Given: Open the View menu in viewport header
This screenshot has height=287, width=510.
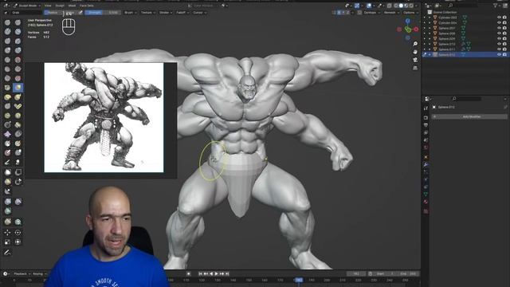Looking at the screenshot, I should pyautogui.click(x=48, y=6).
